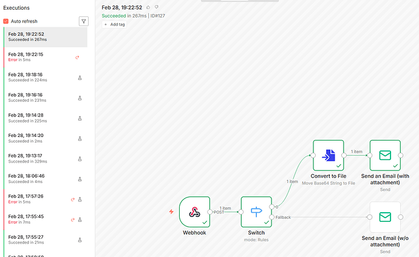Click retry icon on 17:55:45 execution
Screen dimensions: 419x257
(72, 219)
